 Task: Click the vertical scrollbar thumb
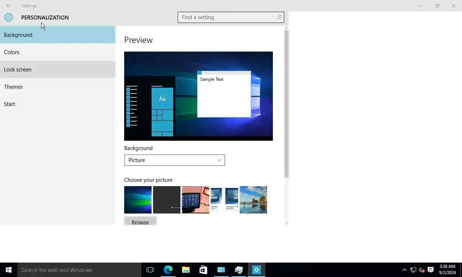(287, 104)
